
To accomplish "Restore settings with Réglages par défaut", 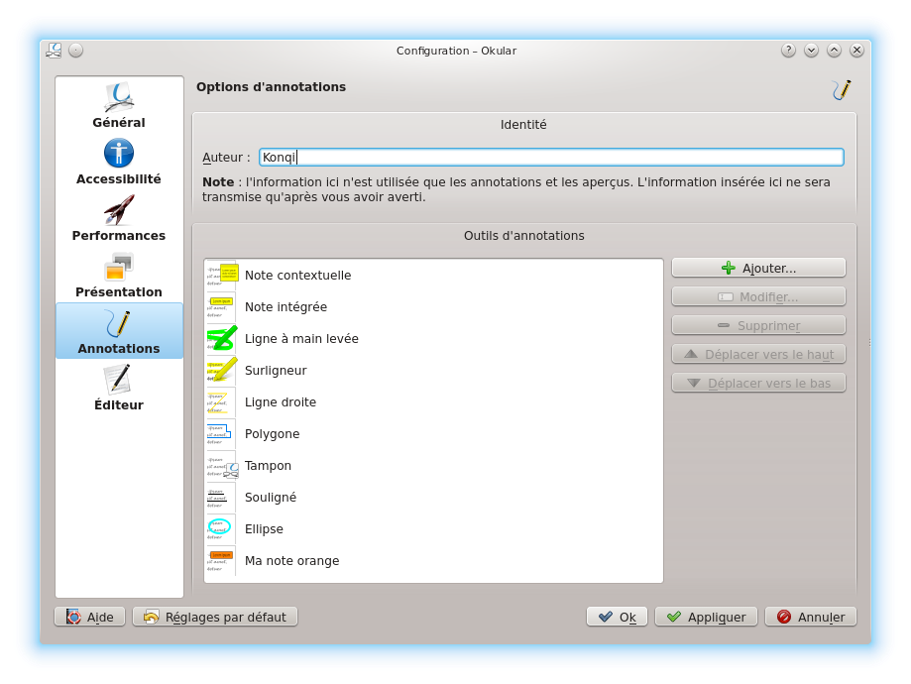I will point(215,617).
